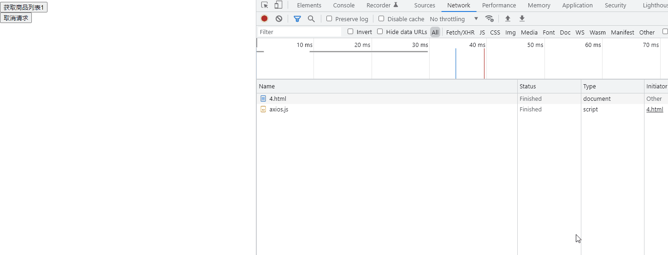Check the Invert filter checkbox
The width and height of the screenshot is (668, 255).
pos(350,31)
